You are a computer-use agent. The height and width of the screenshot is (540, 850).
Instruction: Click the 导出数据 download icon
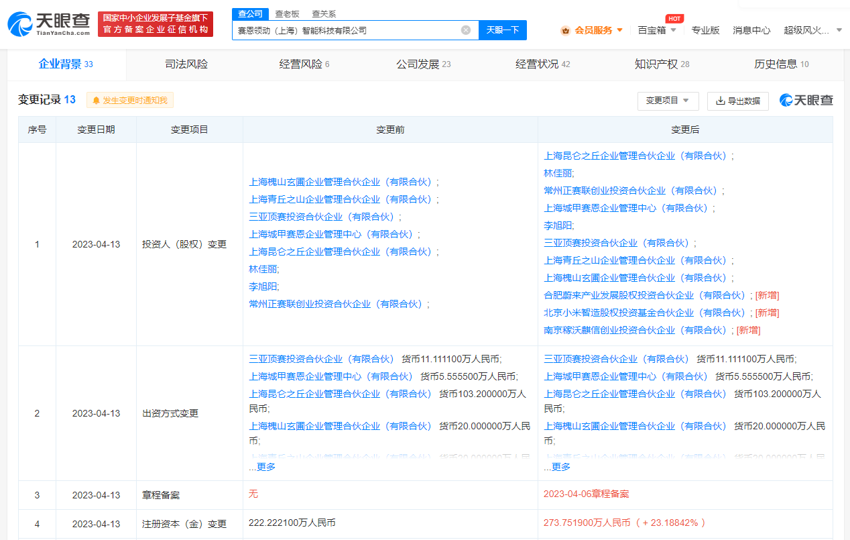719,101
